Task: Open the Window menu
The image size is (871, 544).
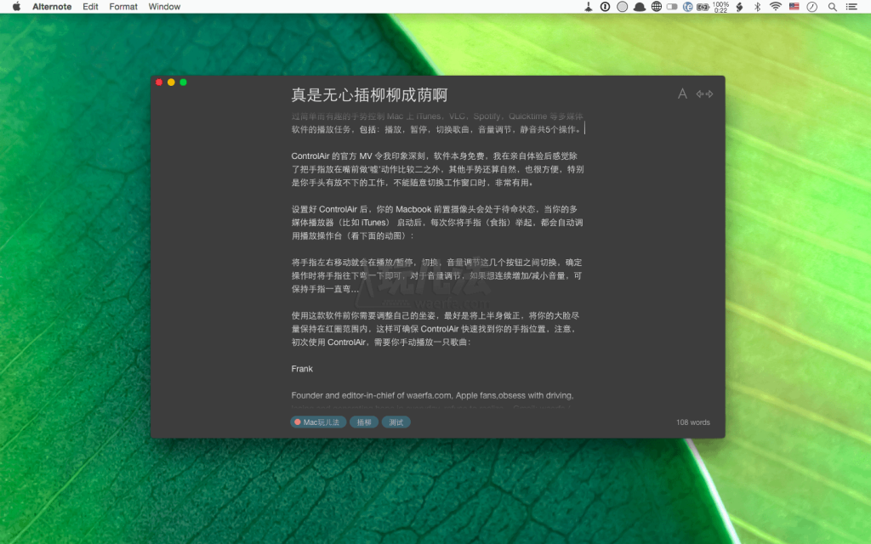Action: click(x=164, y=7)
